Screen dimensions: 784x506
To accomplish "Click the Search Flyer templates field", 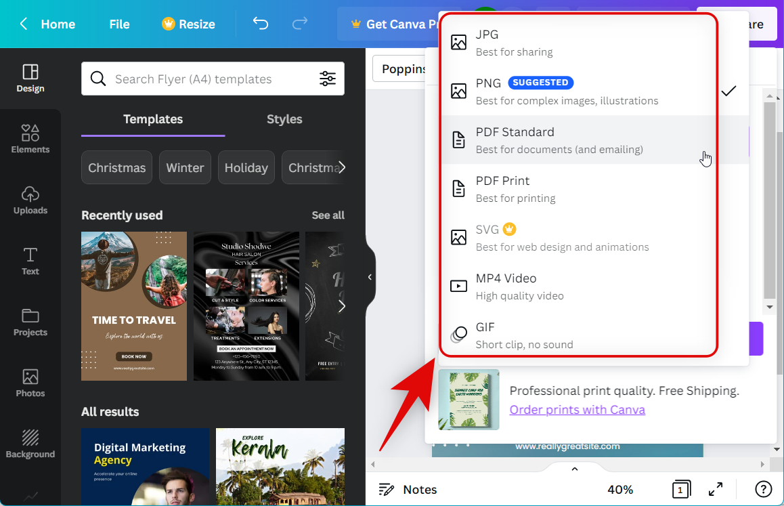I will coord(203,79).
